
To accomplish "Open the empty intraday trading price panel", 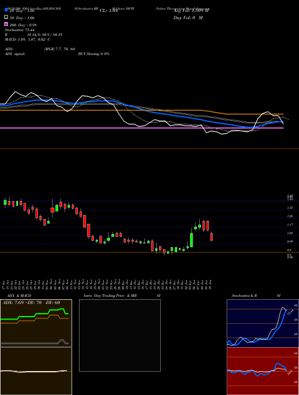I will click(x=120, y=335).
